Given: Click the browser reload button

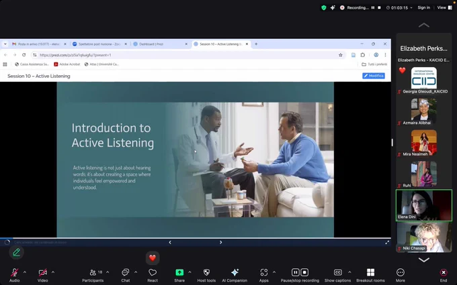Looking at the screenshot, I should 24,55.
